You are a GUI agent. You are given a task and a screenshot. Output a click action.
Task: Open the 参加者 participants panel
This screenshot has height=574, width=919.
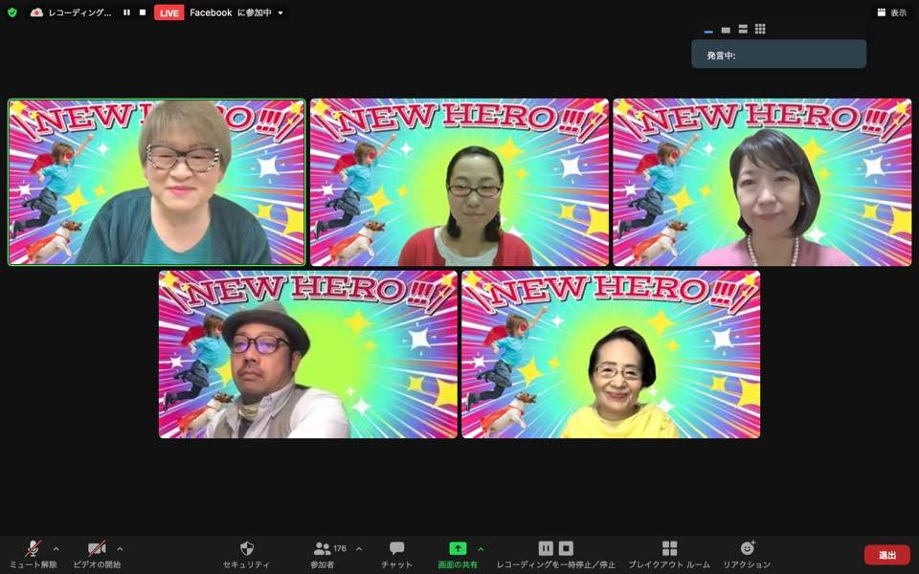click(322, 555)
